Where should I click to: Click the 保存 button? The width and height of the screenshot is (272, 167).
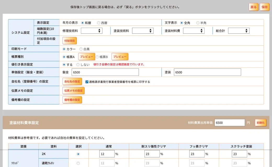(264, 7)
